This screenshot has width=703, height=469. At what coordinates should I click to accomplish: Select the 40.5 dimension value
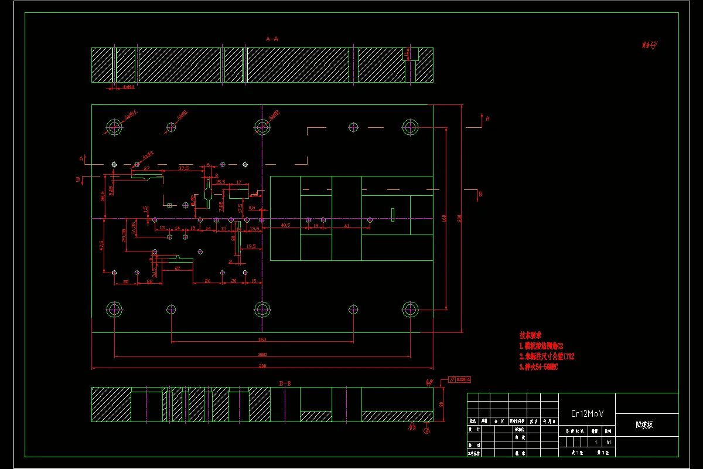coord(286,225)
